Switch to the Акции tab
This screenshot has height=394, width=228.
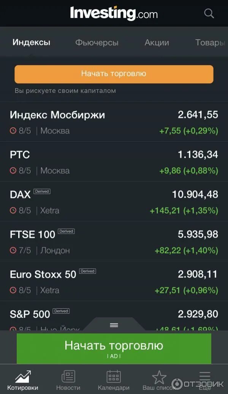157,42
